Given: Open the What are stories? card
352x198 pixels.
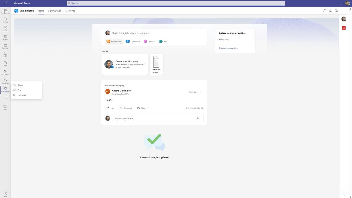Looking at the screenshot, I should (156, 64).
